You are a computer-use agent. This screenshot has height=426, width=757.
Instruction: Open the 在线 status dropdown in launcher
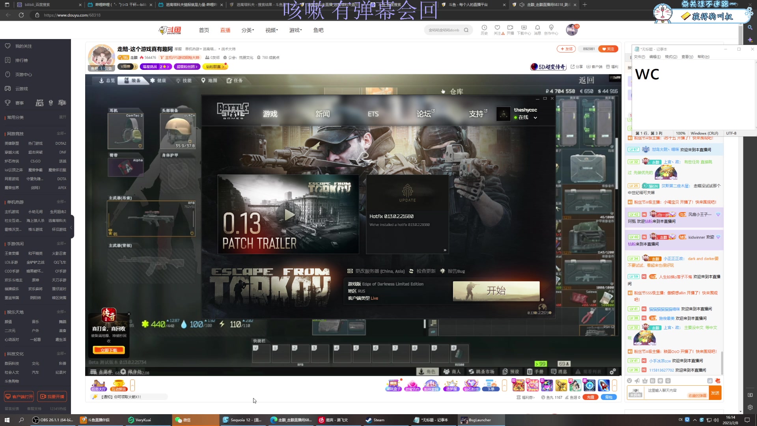coord(526,118)
